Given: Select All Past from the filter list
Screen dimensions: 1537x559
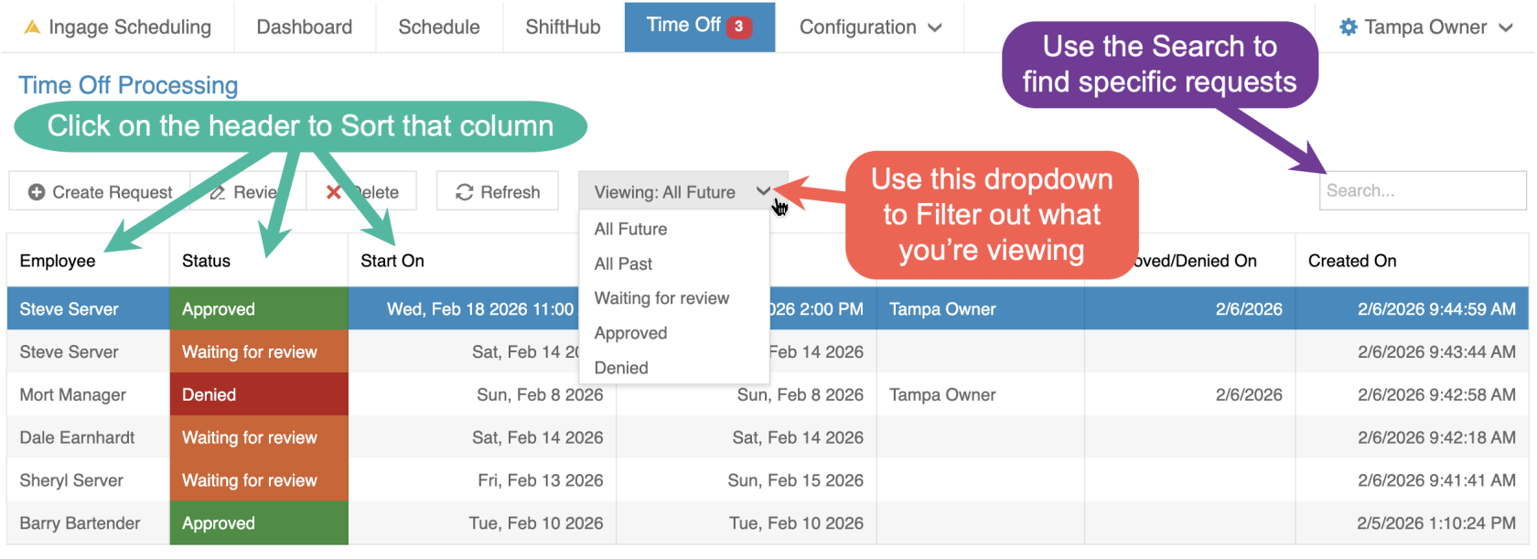Looking at the screenshot, I should coord(623,263).
